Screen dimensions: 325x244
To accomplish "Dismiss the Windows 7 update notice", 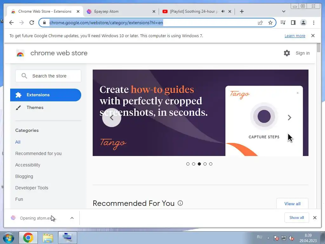I will (313, 36).
